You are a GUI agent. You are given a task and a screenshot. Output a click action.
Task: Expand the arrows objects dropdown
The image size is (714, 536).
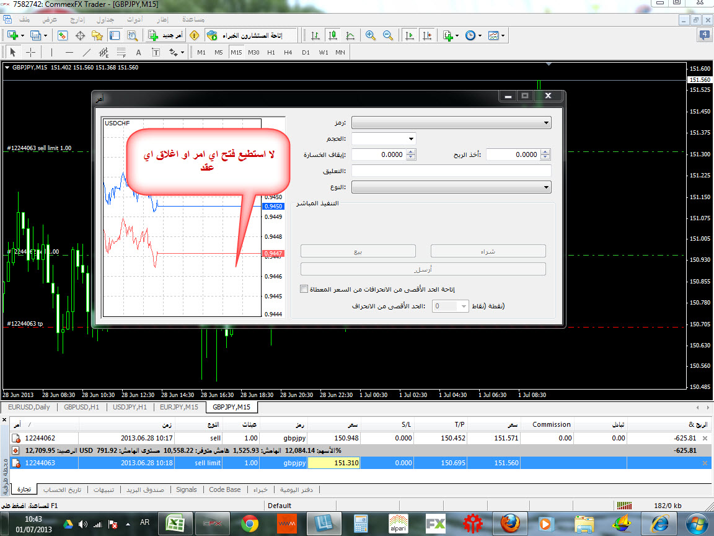(x=182, y=52)
